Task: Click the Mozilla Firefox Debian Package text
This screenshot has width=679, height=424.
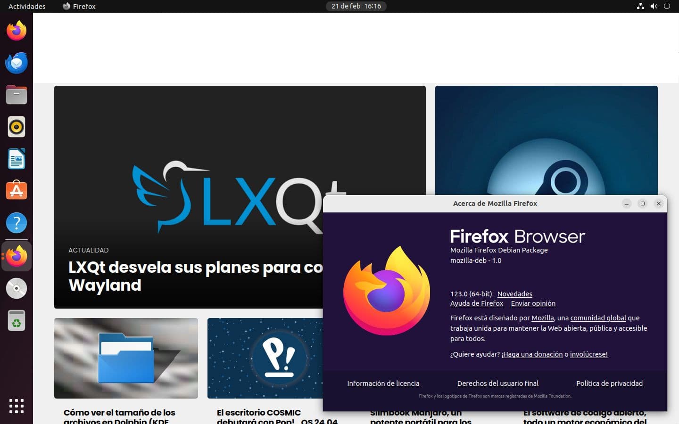Action: tap(499, 250)
